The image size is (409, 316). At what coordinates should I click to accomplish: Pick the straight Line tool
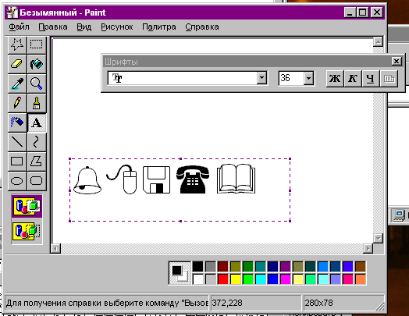click(17, 142)
